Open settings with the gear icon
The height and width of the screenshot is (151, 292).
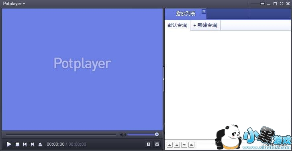point(157,144)
